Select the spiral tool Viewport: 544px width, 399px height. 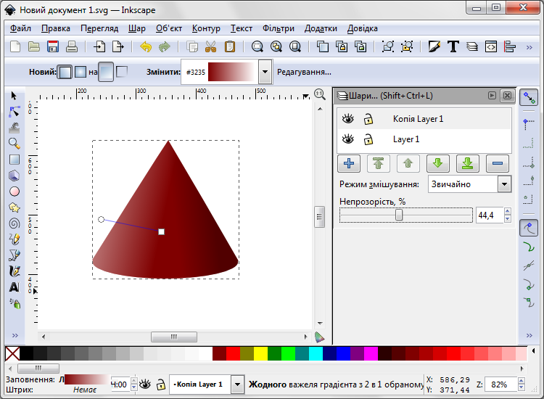tap(15, 223)
